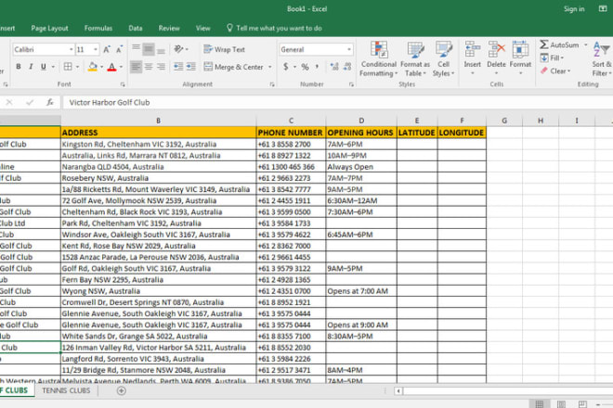The width and height of the screenshot is (613, 408).
Task: Open Font settings dialog launcher
Action: click(123, 84)
